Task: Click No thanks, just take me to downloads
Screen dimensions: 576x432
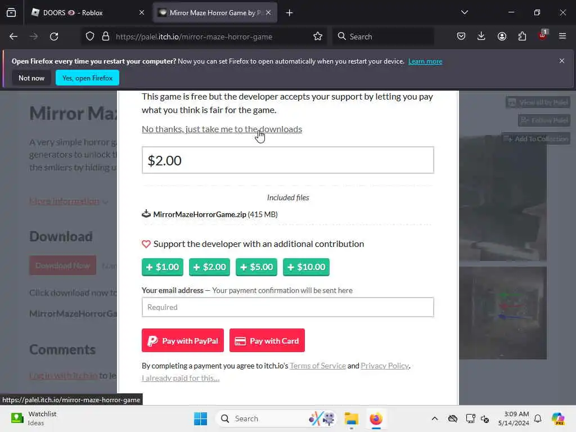Action: pos(222,129)
